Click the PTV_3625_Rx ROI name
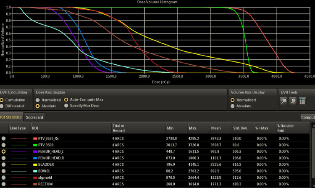 tap(48, 138)
